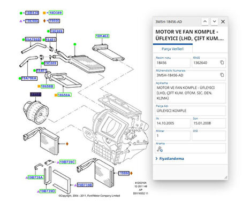Image resolution: width=242 pixels, height=202 pixels.
Task: Select part callout 18D389 in the legend
Action: pyautogui.click(x=56, y=13)
